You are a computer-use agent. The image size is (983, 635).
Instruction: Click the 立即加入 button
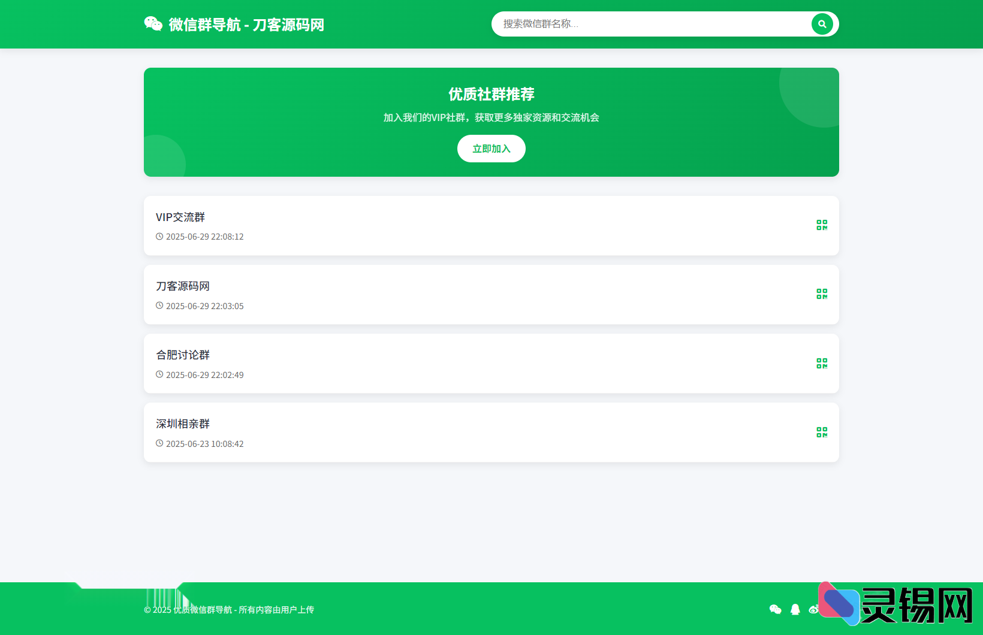[x=491, y=149]
